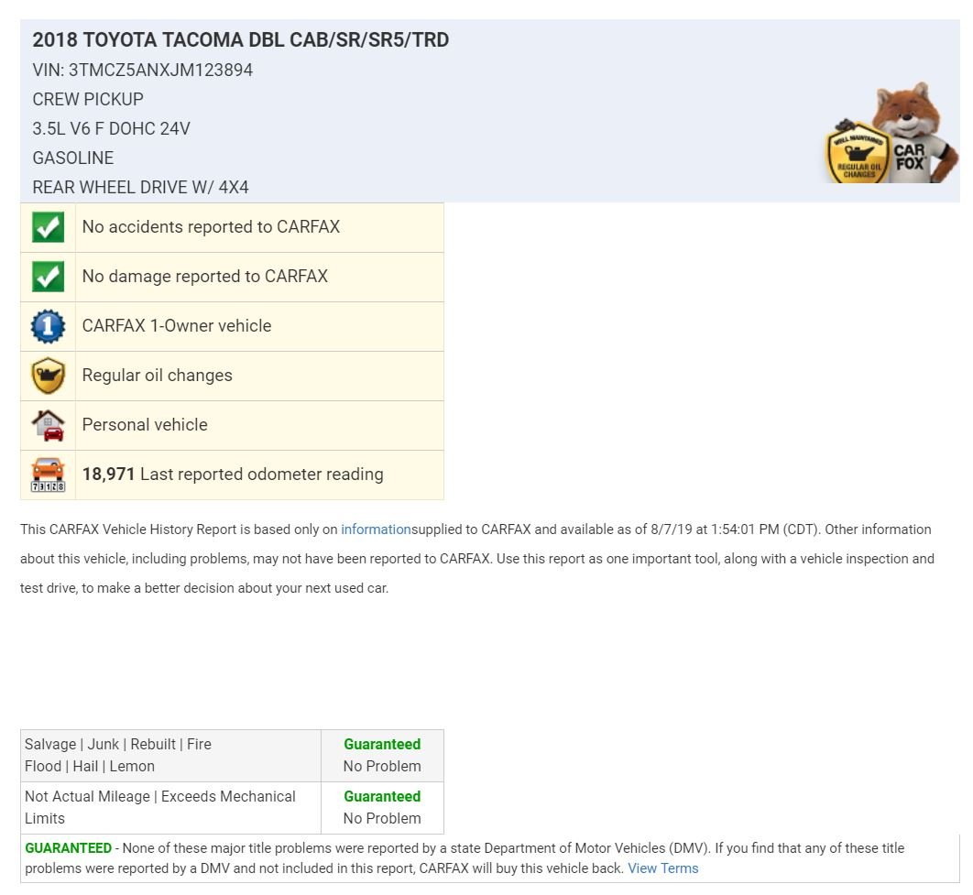Click the 18,971 odometer reading value

(x=109, y=475)
